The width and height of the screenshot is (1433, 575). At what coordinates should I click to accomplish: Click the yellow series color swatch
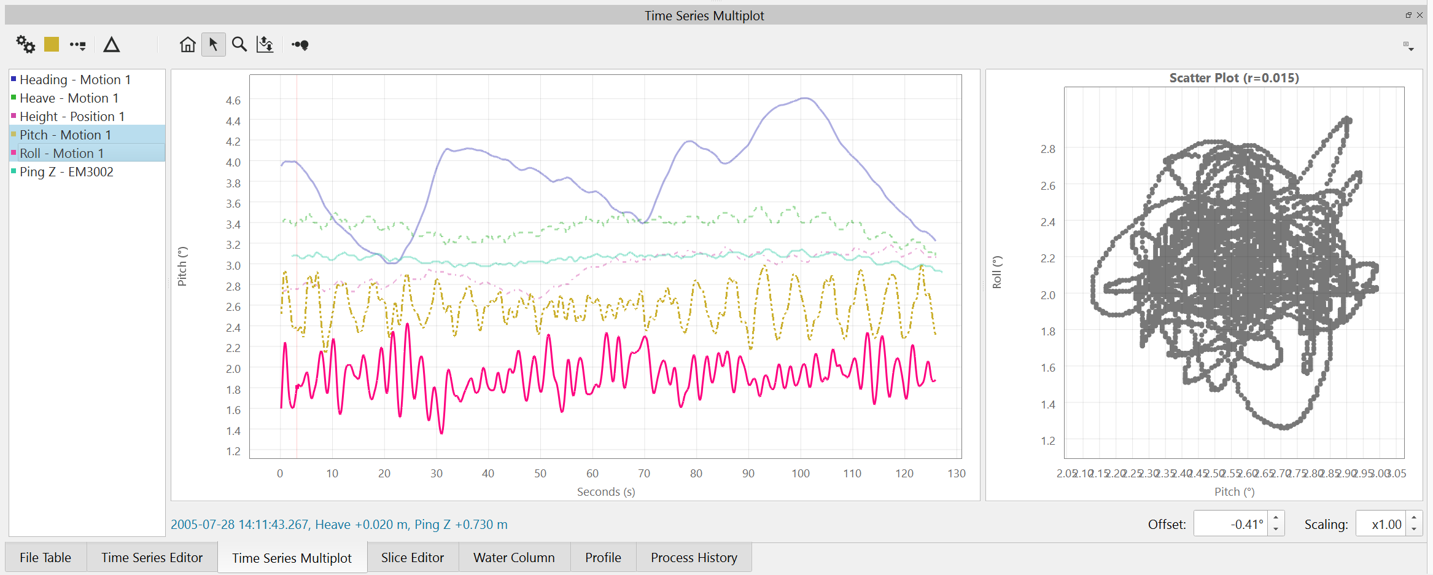(x=52, y=44)
